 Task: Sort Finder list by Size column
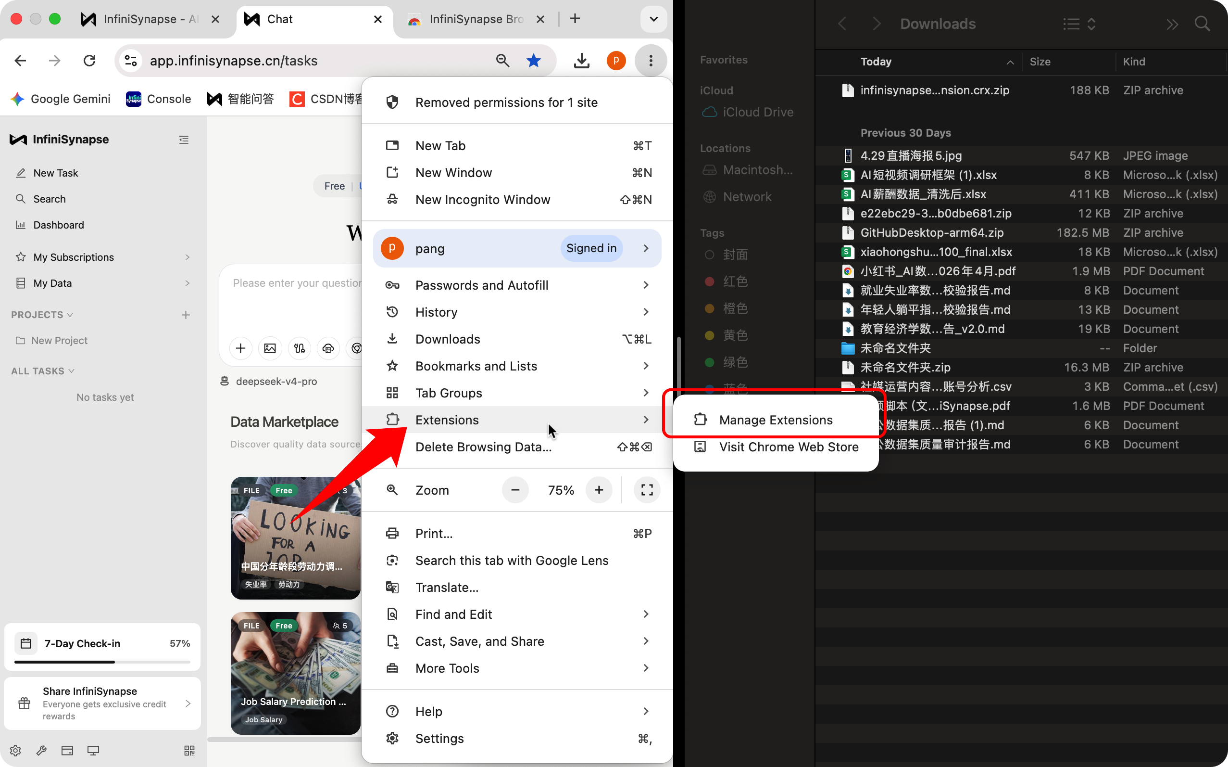(1040, 62)
